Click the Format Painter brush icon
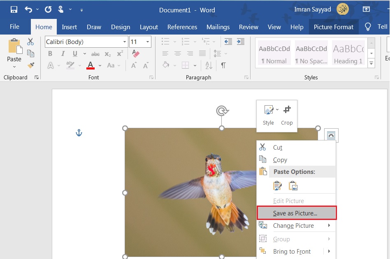This screenshot has width=390, height=259. click(x=31, y=65)
